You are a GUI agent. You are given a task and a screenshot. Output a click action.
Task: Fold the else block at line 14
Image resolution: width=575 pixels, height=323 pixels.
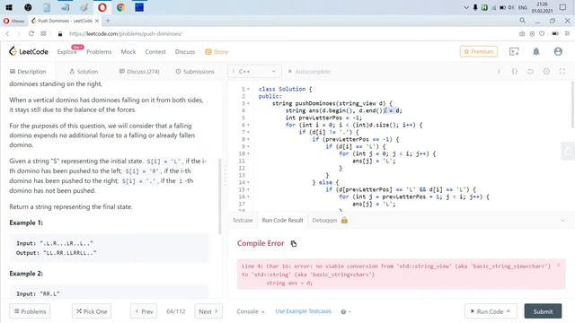(248, 182)
